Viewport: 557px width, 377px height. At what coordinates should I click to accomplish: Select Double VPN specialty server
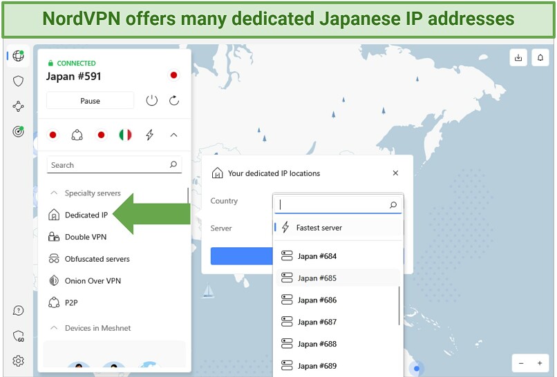(x=86, y=237)
